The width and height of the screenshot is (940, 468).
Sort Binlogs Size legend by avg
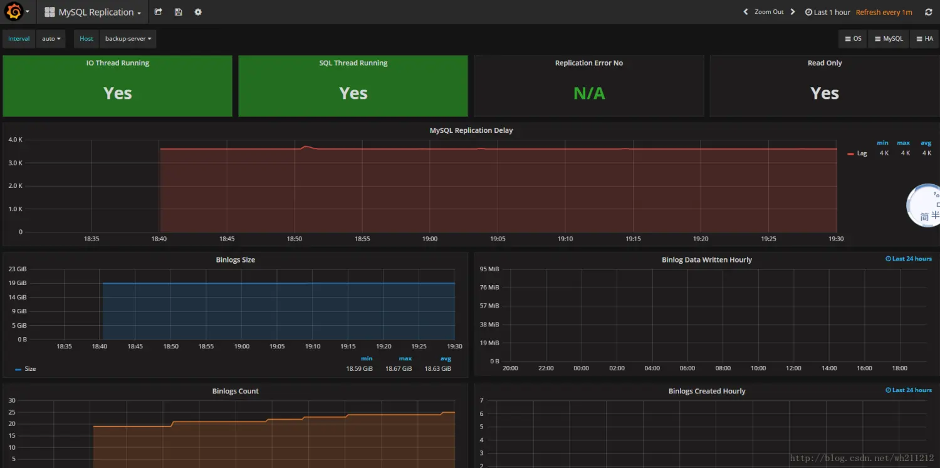(446, 358)
